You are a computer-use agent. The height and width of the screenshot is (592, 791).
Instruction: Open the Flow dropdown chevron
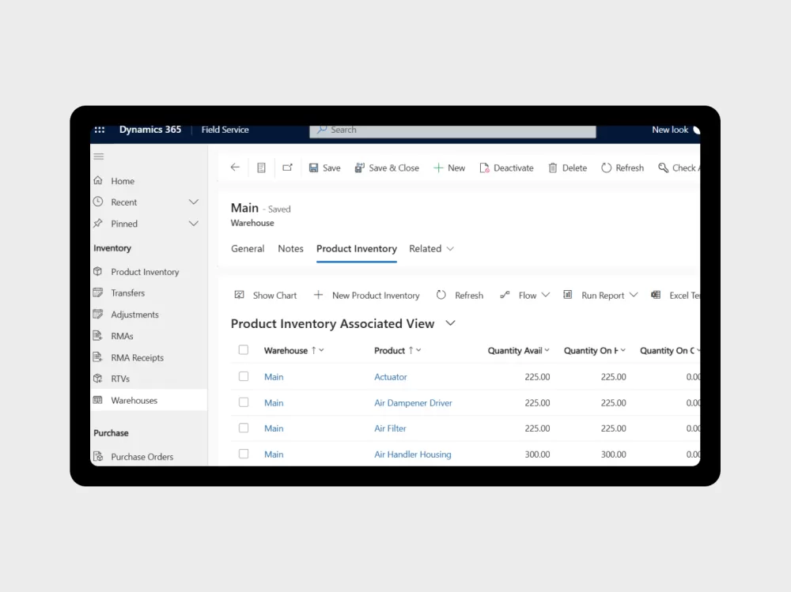(x=546, y=295)
